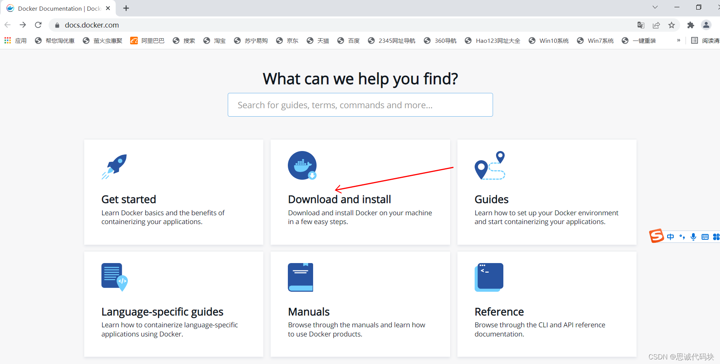Click the Docker whale download icon

coord(302,166)
